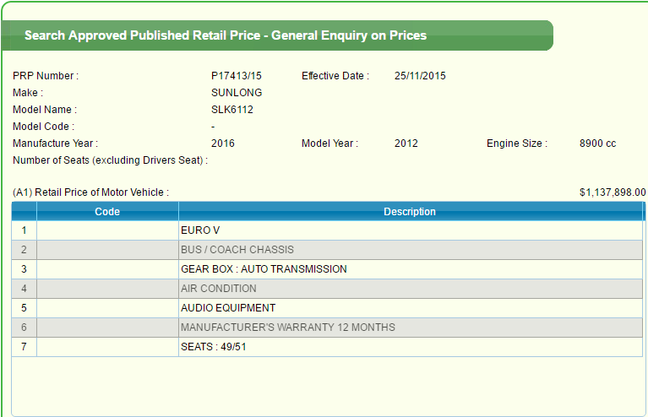Click the retail price $1,137,898.00

pyautogui.click(x=612, y=192)
